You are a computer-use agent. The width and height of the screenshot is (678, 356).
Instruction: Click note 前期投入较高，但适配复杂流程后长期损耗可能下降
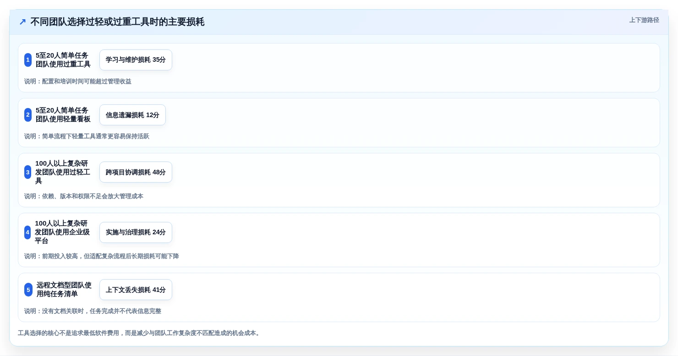tap(102, 256)
